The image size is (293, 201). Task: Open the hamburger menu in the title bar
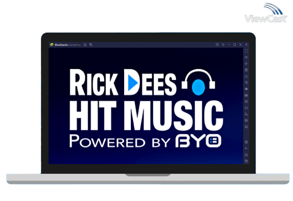[x=223, y=45]
